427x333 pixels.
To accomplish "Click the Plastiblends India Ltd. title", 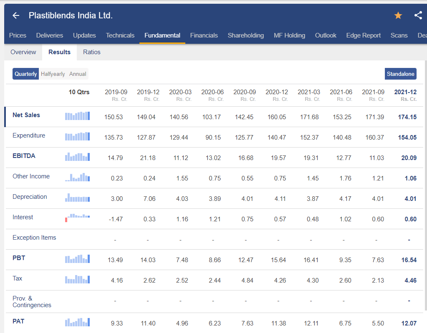I will (71, 15).
